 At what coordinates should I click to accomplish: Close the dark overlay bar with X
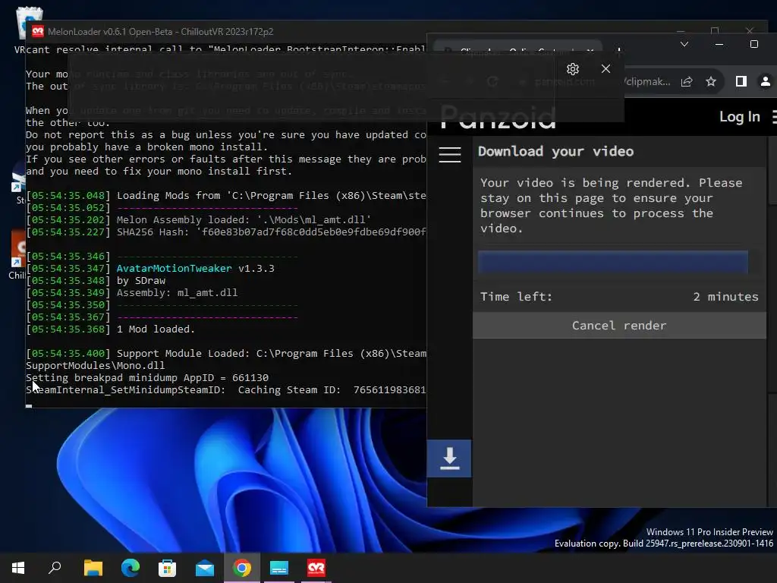pos(606,69)
